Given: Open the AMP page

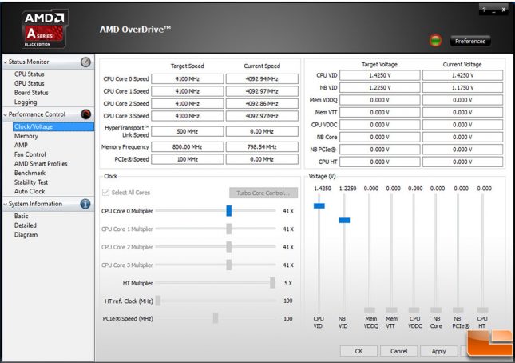Looking at the screenshot, I should pyautogui.click(x=21, y=145).
